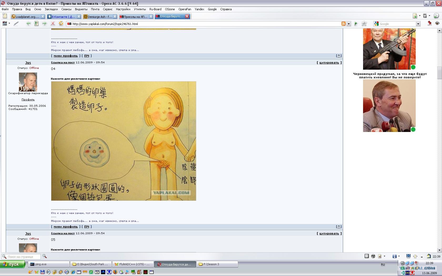Screen dimensions: 442x276
Task: Expand the panels icon dropdown arrow
Action: (9, 23)
